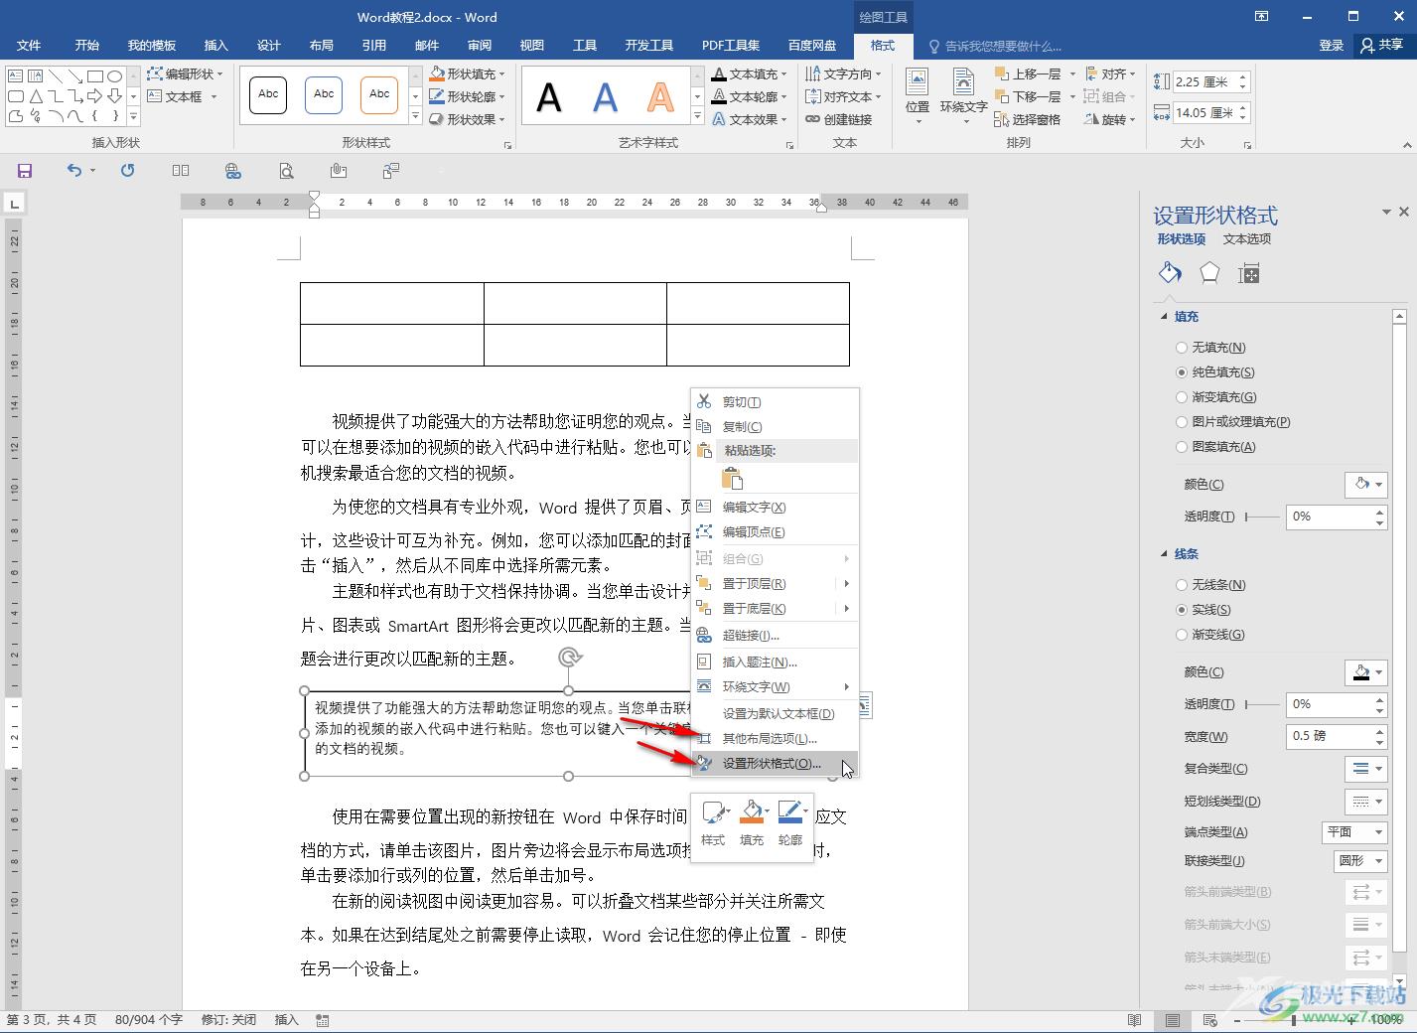Screen dimensions: 1417x1033
Task: Select No Fill radio option
Action: [x=1210, y=348]
